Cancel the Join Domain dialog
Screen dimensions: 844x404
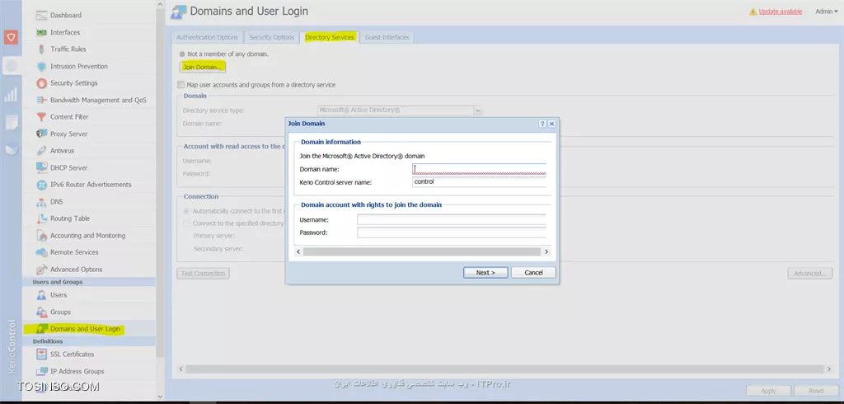click(x=533, y=273)
